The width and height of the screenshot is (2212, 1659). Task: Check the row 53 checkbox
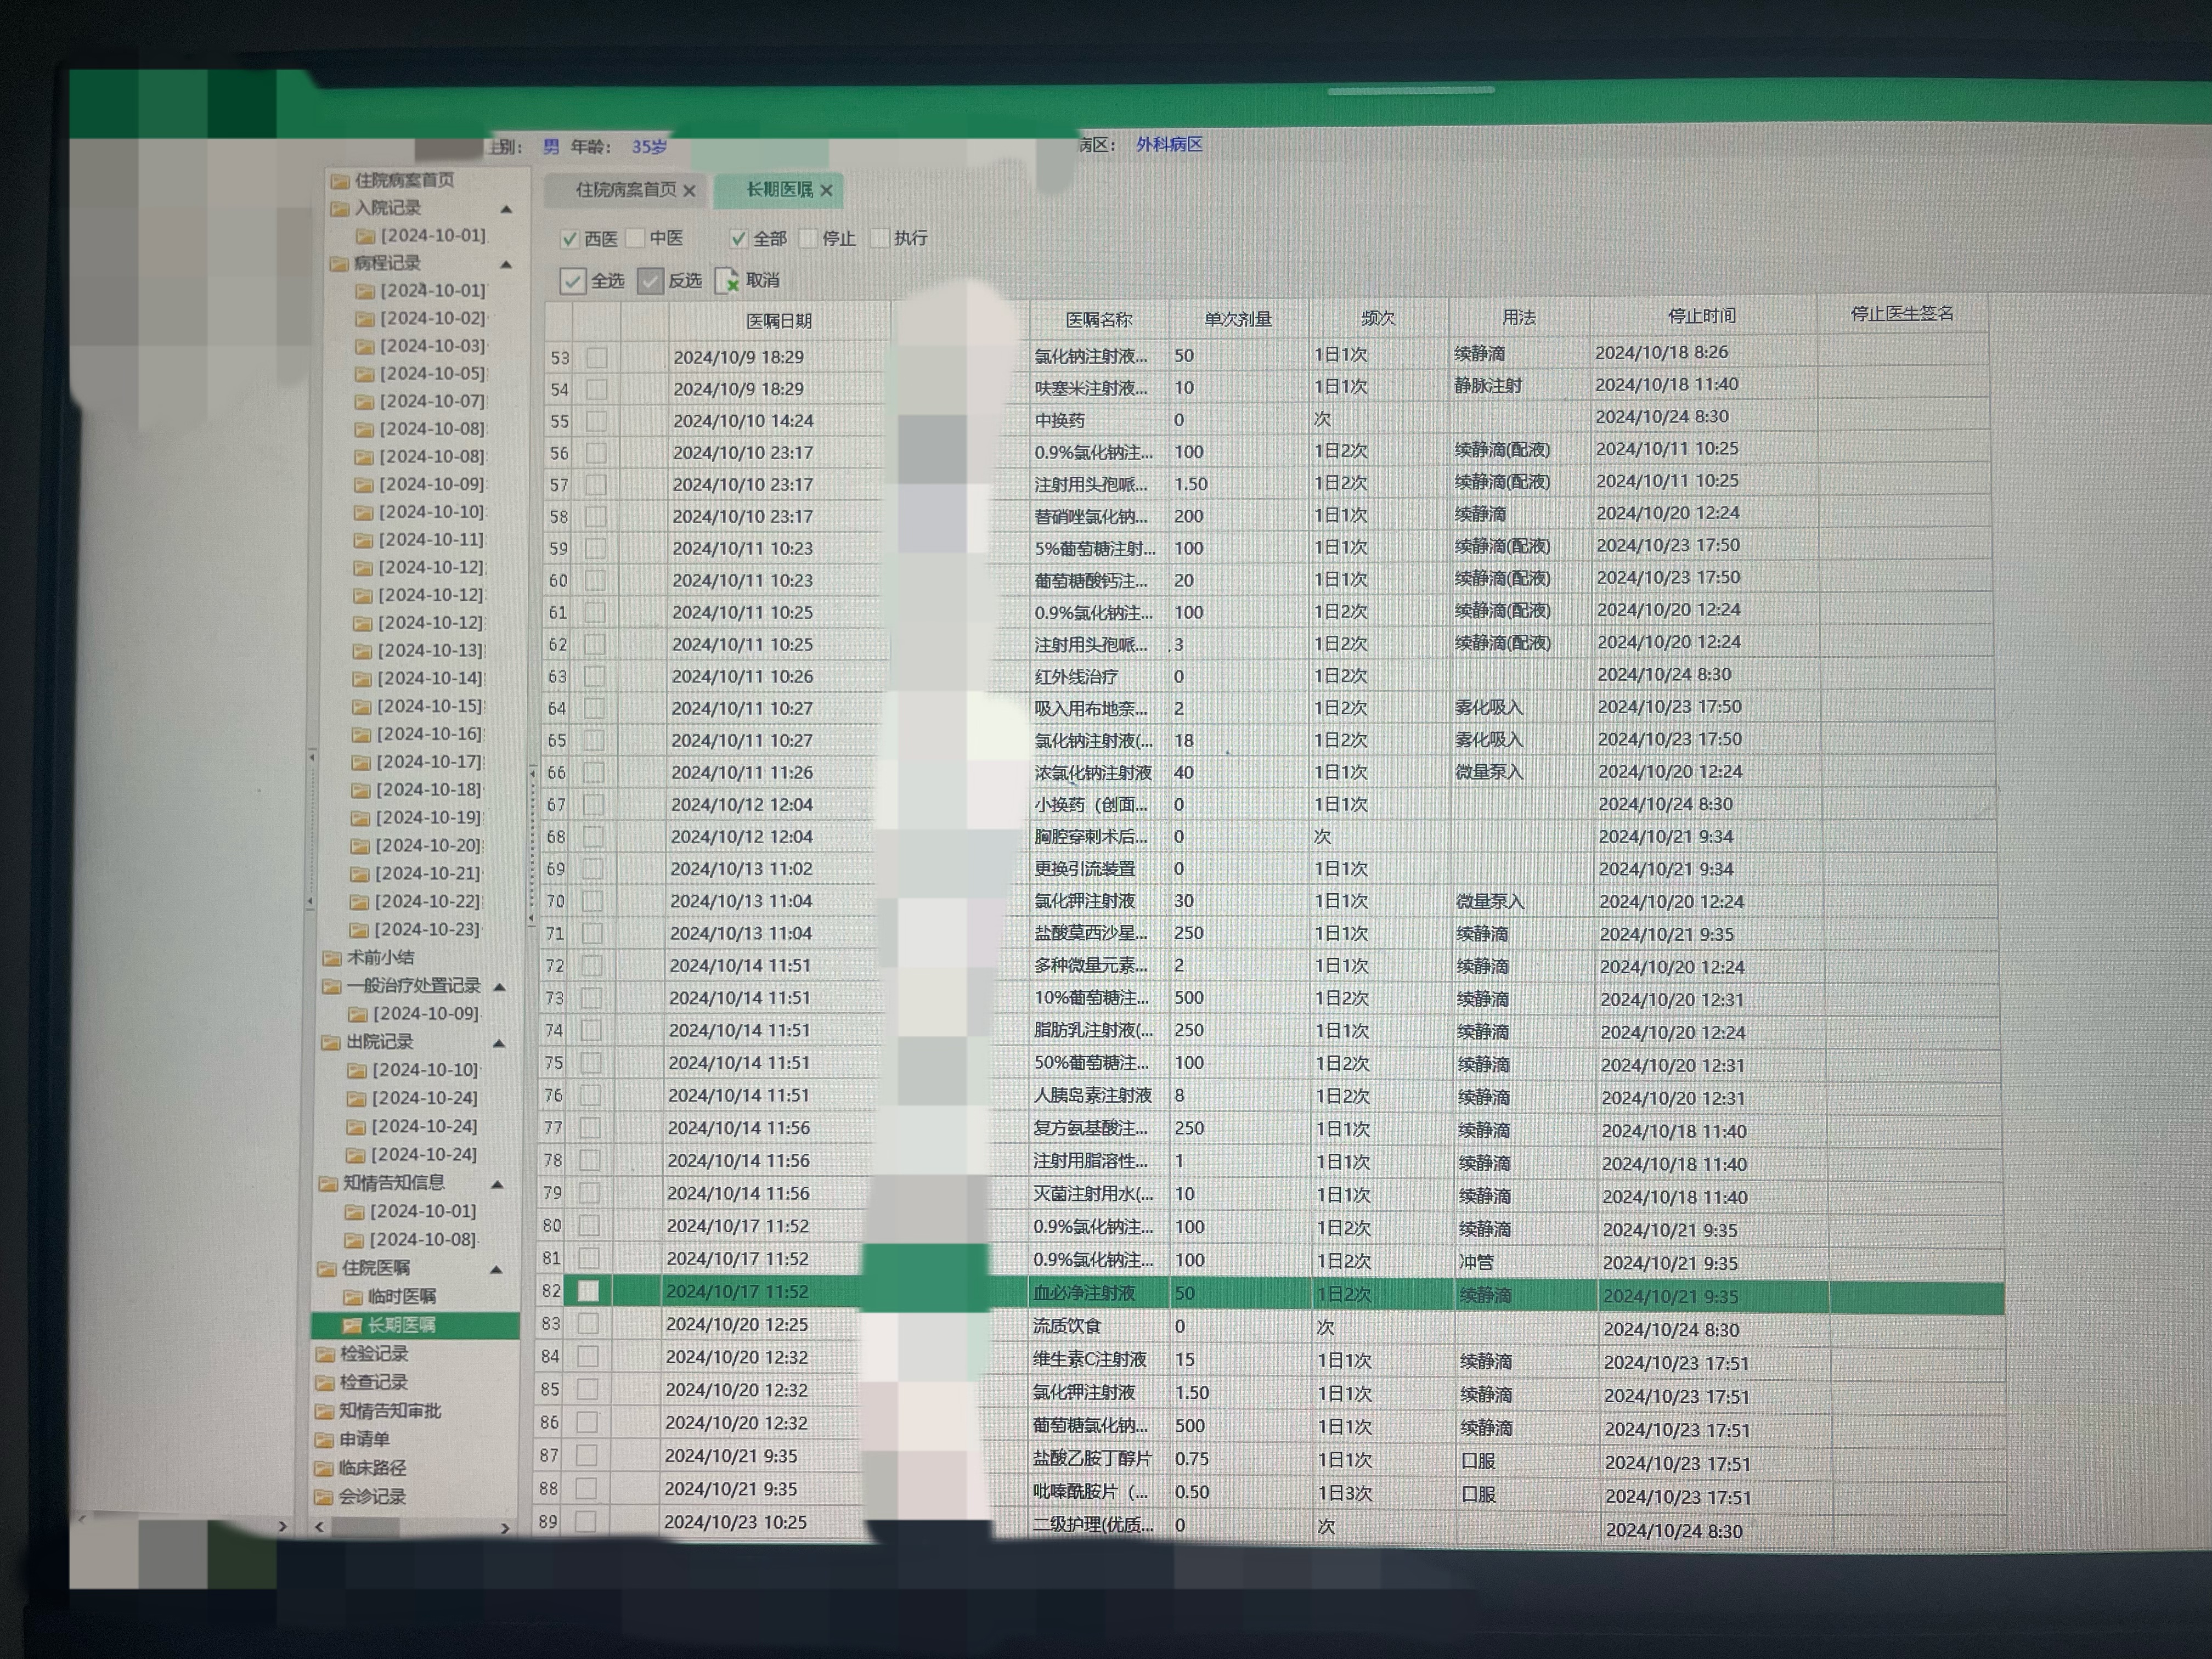[597, 357]
